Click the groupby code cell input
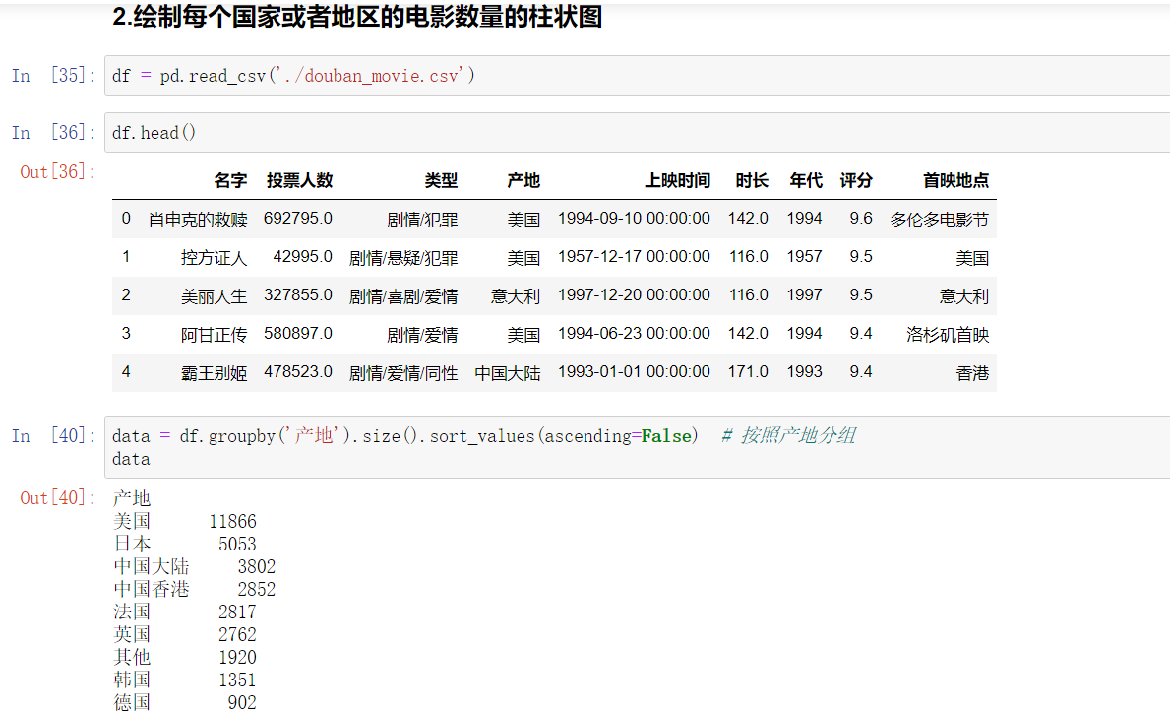 638,447
